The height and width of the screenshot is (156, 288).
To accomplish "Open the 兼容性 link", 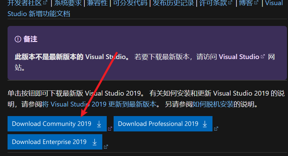I will tap(97, 3).
